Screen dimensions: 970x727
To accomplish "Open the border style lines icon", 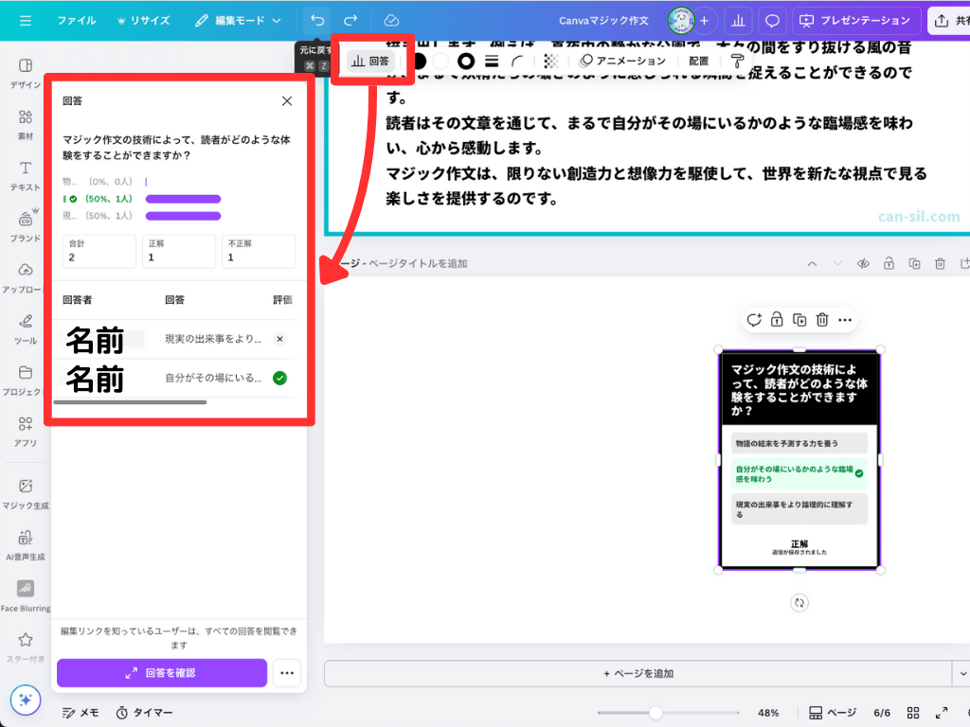I will [x=492, y=61].
